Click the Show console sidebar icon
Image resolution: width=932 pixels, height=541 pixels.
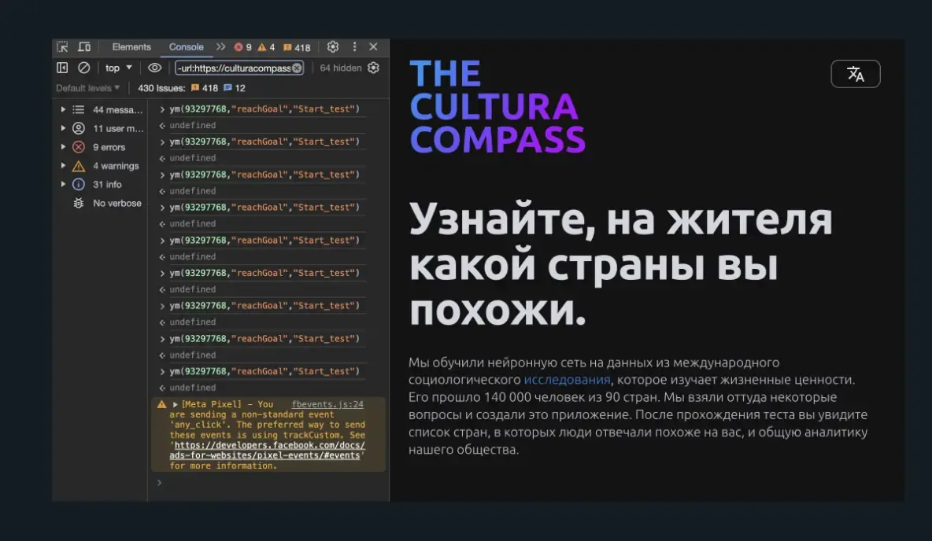pos(62,68)
